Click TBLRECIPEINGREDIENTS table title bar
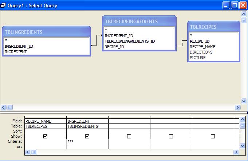Screen dimensions: 248x161 139,21
